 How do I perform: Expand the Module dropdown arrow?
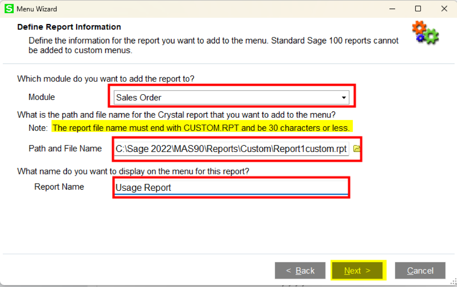coord(344,98)
